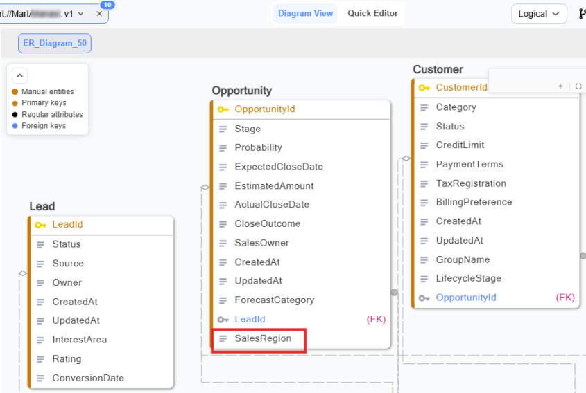Select the ER_Diagram_50 diagram tab
Image resolution: width=586 pixels, height=393 pixels.
click(55, 44)
